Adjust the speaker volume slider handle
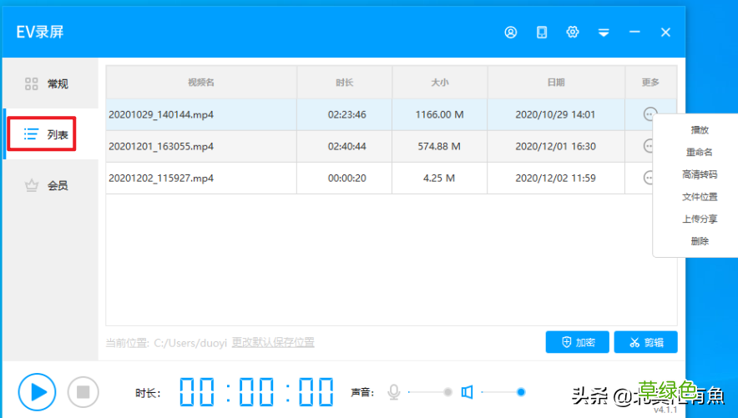 pos(521,391)
